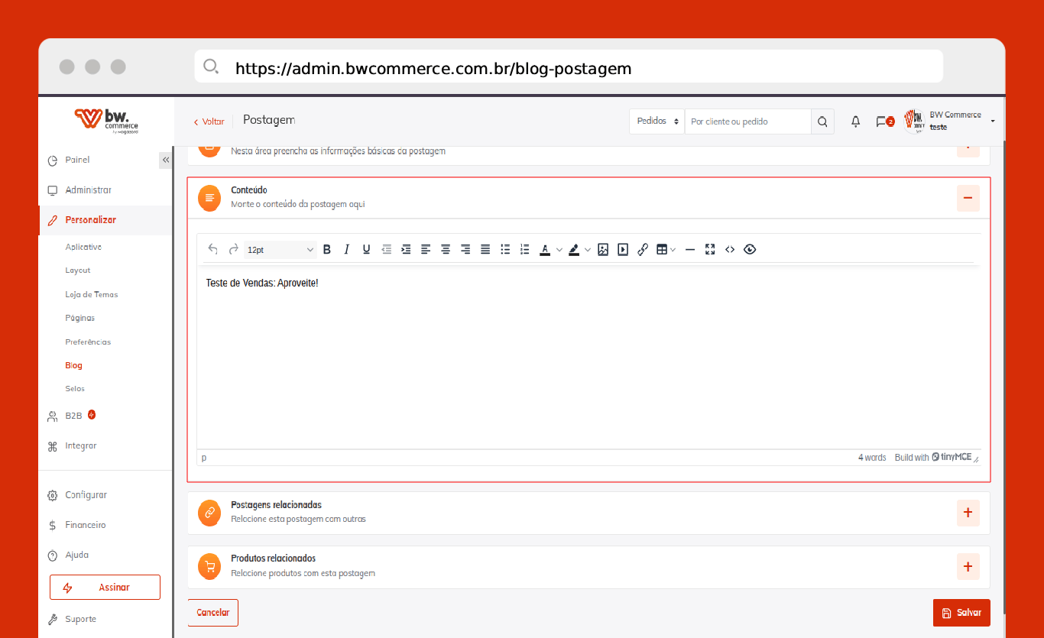Toggle underline formatting
This screenshot has height=638, width=1044.
coord(367,249)
